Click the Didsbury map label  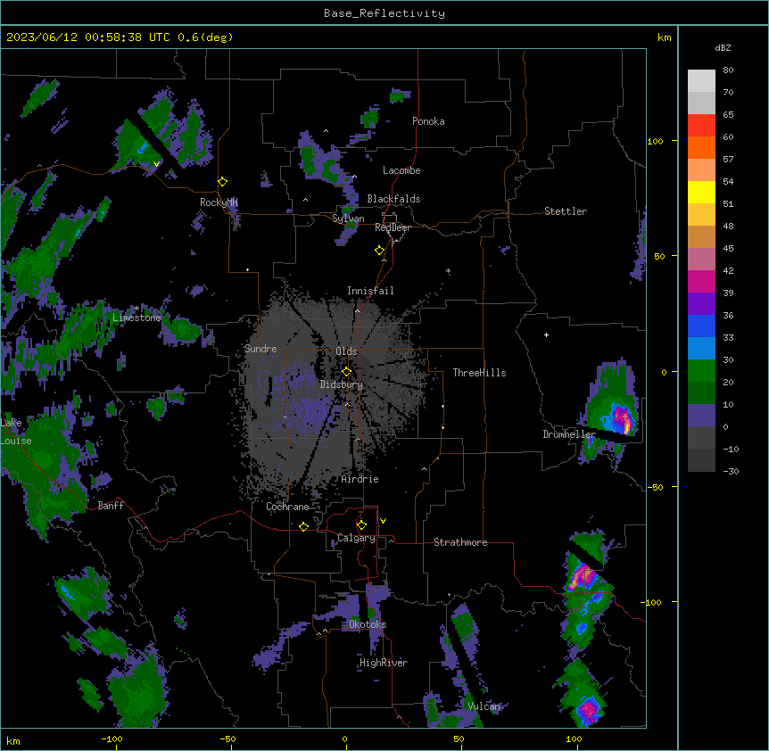tap(342, 384)
